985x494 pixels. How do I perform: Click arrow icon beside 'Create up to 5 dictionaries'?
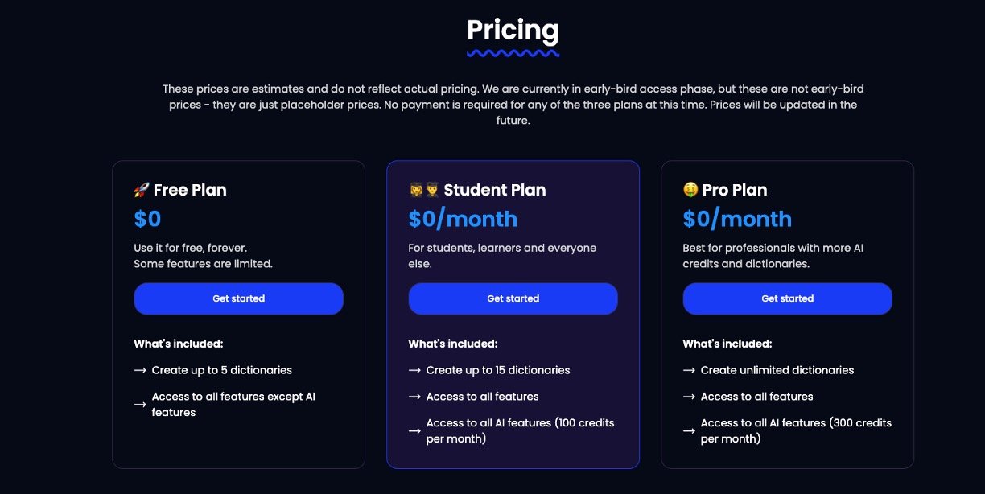(x=140, y=371)
